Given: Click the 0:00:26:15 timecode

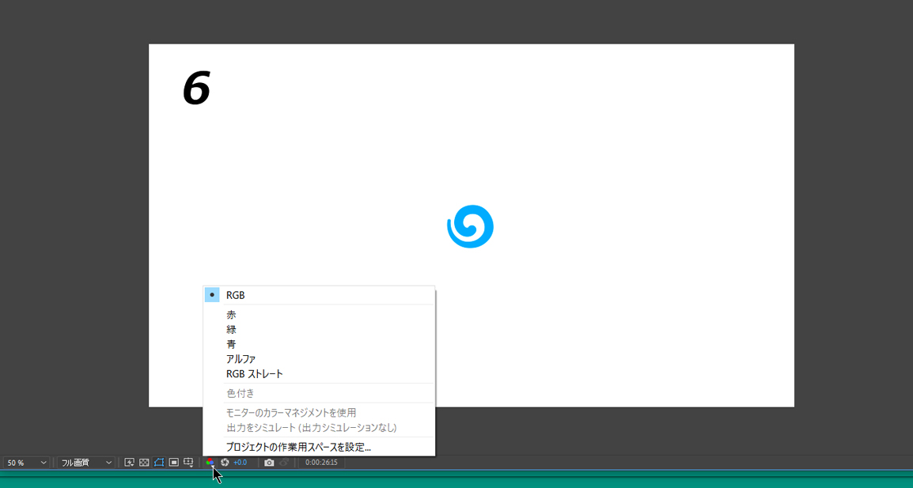Looking at the screenshot, I should coord(321,463).
